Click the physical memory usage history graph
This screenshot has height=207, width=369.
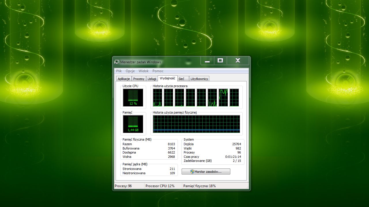tap(196, 124)
